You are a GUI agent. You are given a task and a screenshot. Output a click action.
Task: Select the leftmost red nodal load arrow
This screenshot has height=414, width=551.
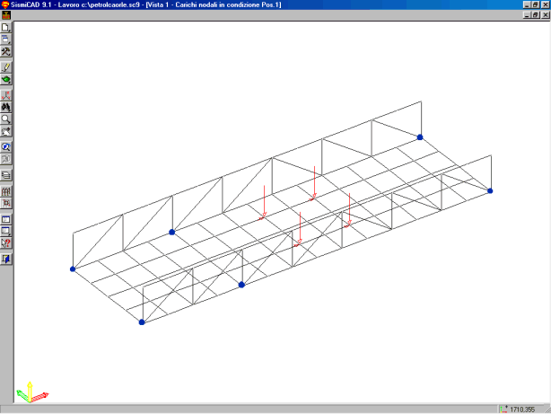(264, 202)
